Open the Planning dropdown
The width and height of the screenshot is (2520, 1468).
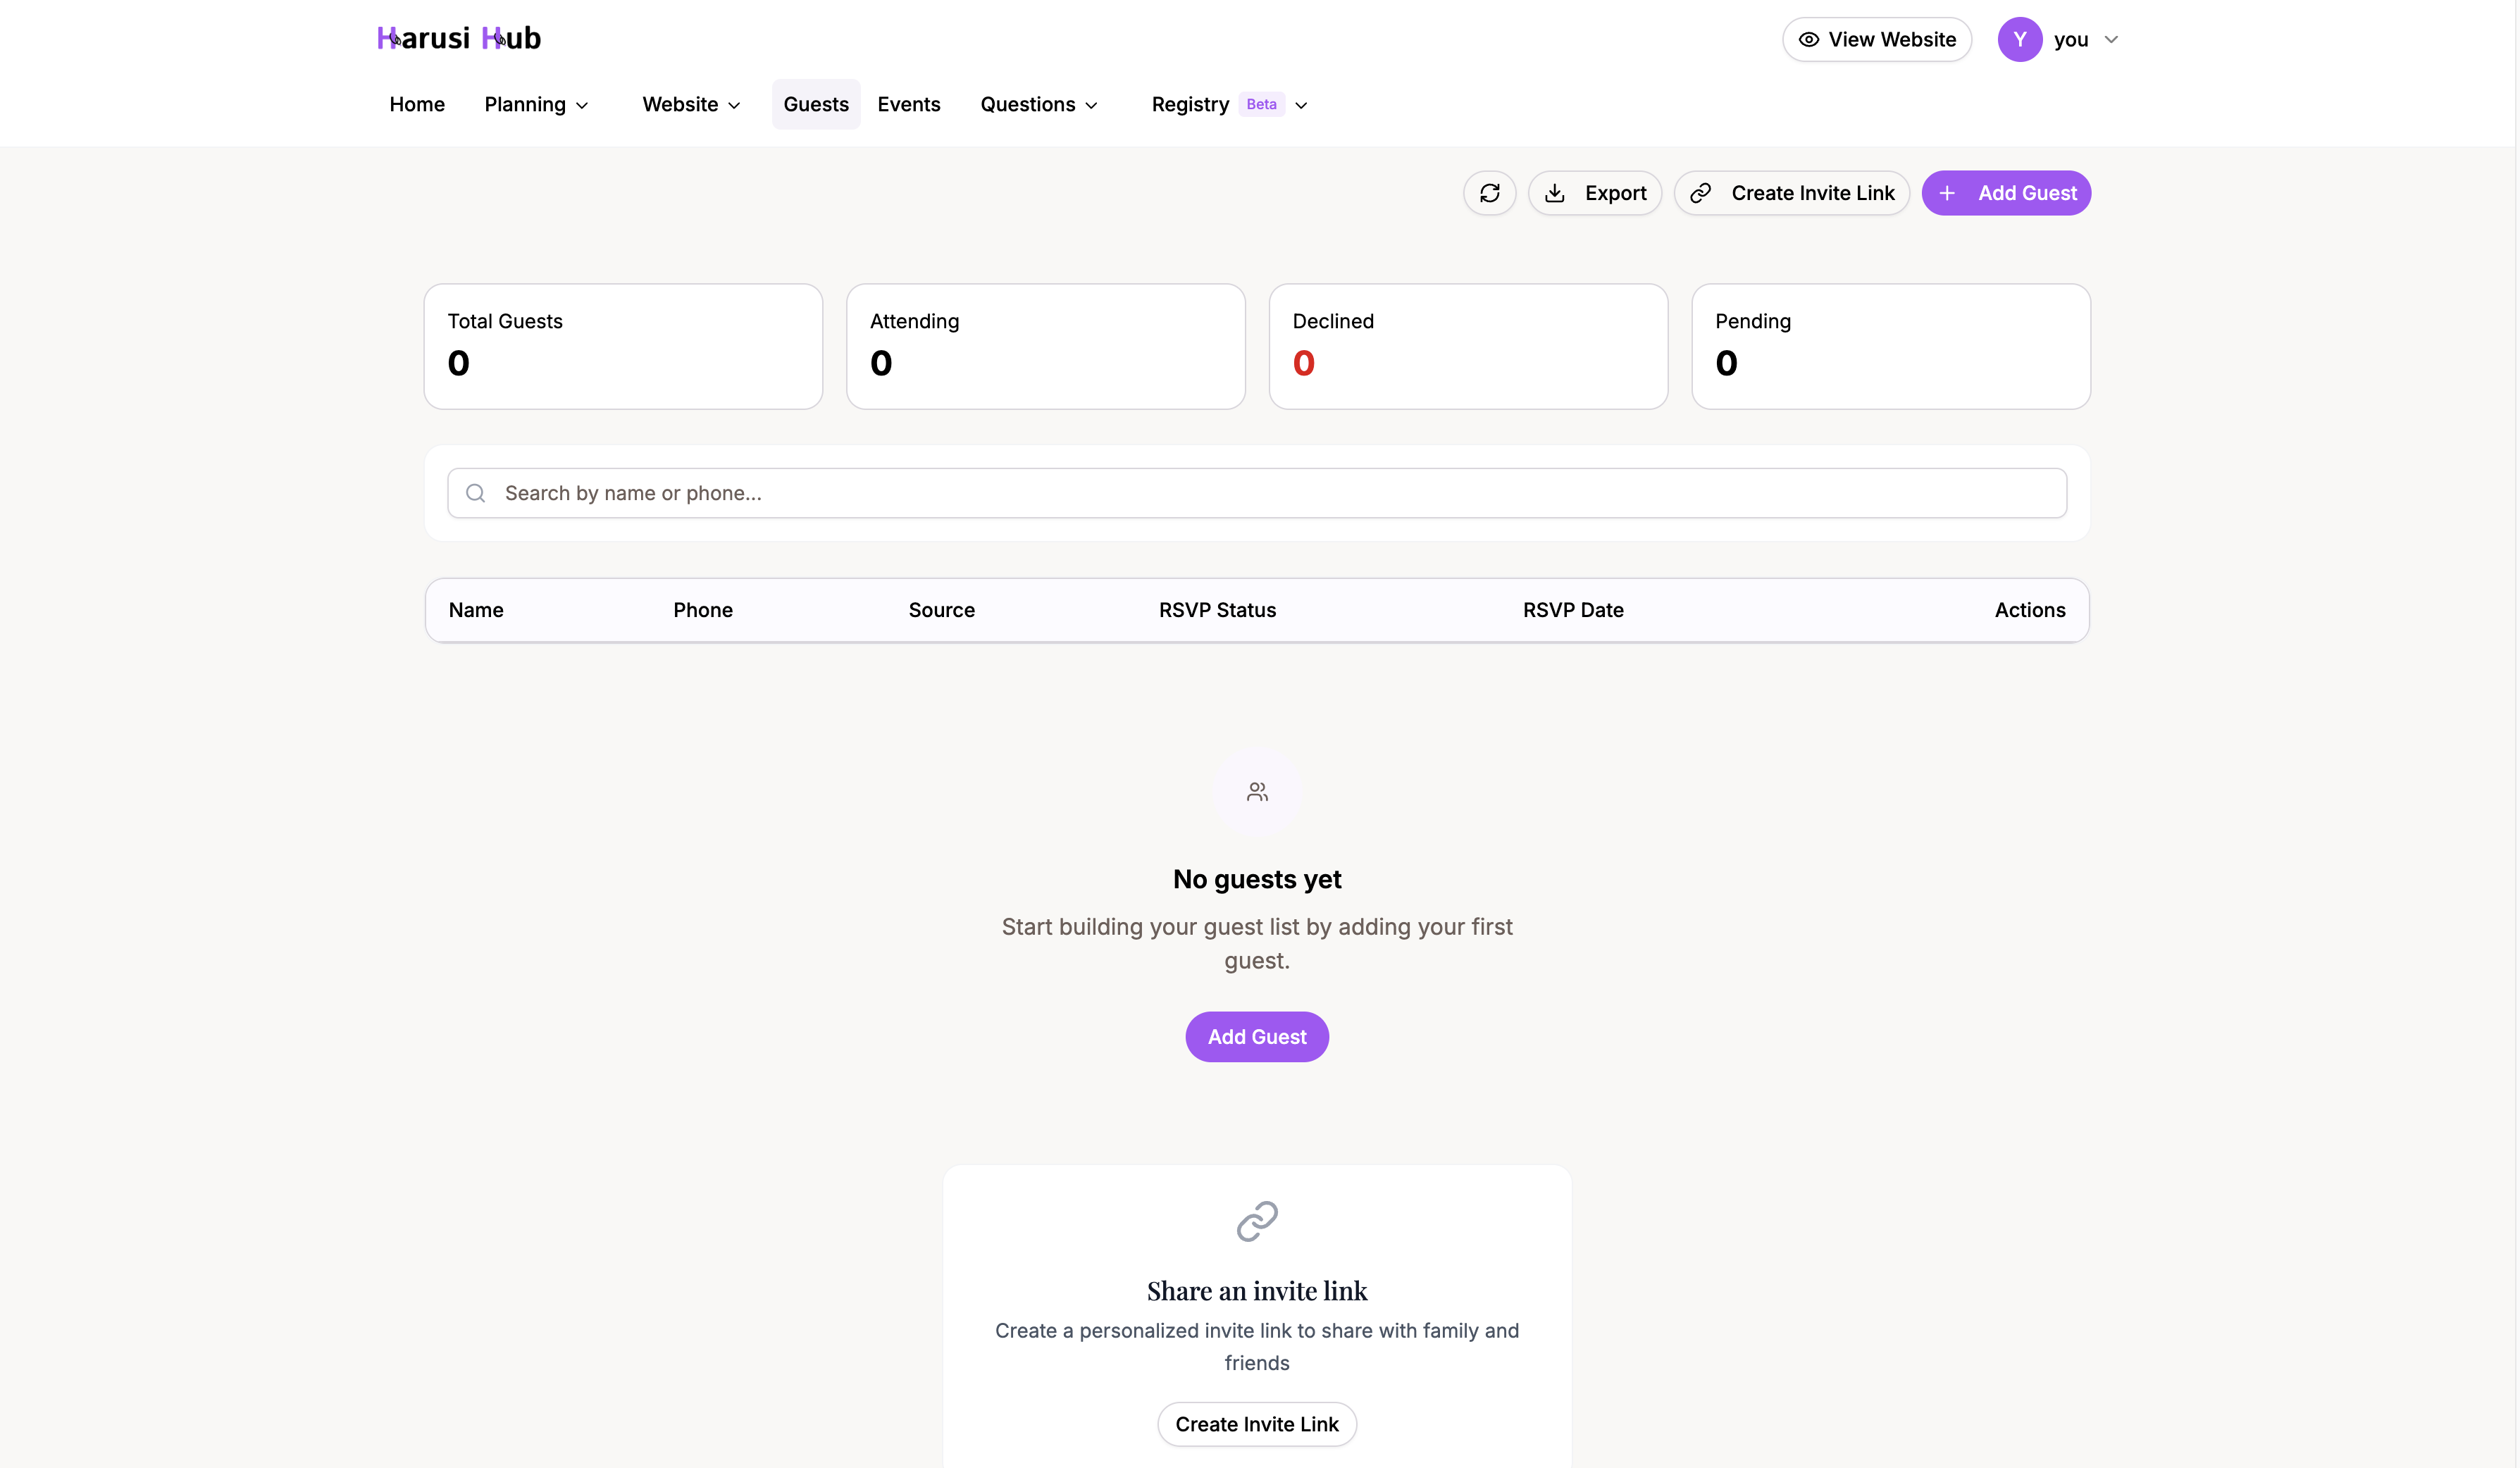[x=536, y=104]
